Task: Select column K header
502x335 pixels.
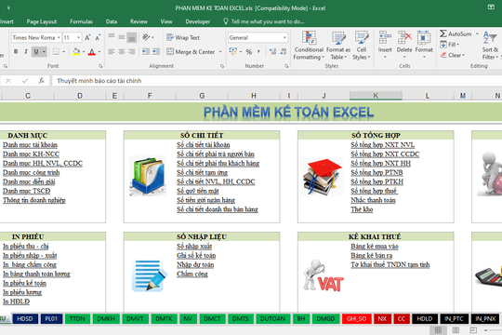Action: (x=376, y=95)
